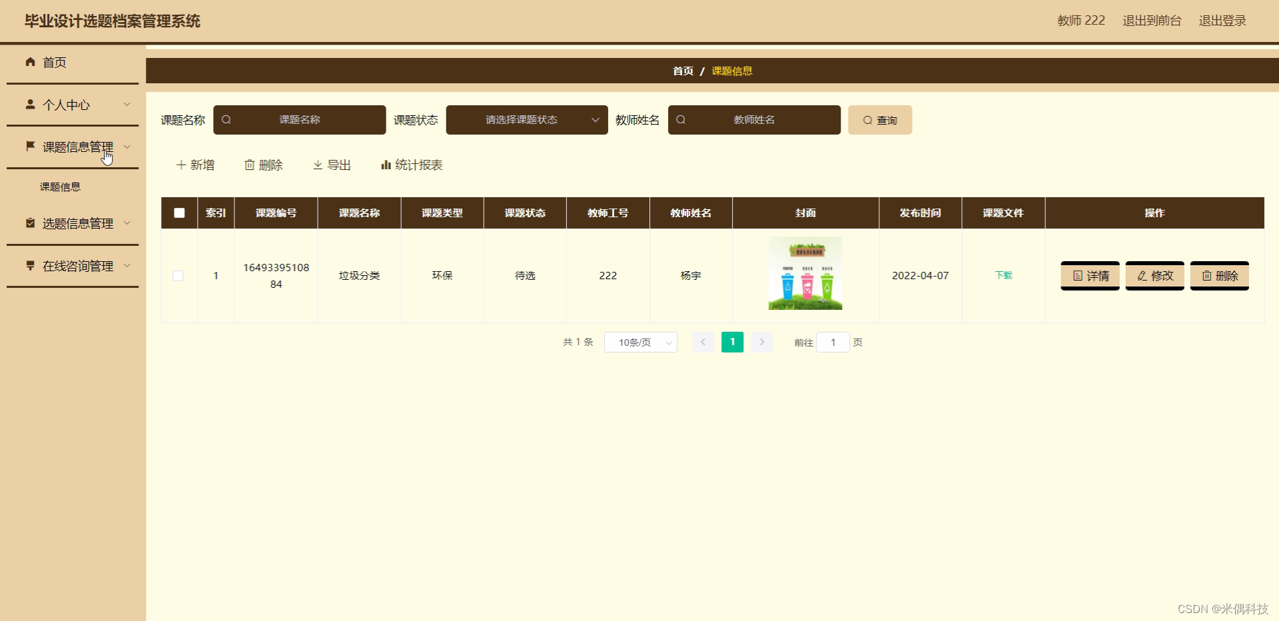The image size is (1279, 621).
Task: Click the flag icon beside 课题信息管理
Action: 30,146
